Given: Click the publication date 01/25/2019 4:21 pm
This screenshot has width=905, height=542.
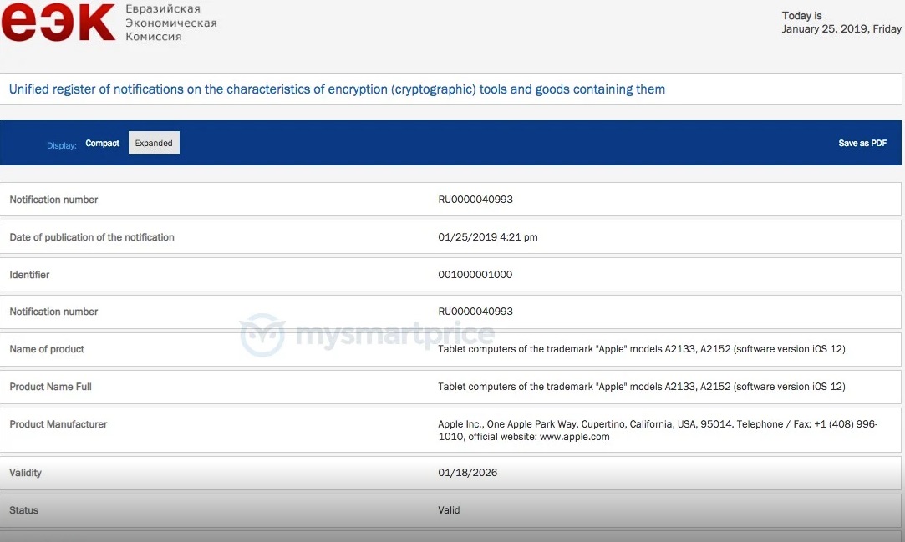Looking at the screenshot, I should coord(488,237).
